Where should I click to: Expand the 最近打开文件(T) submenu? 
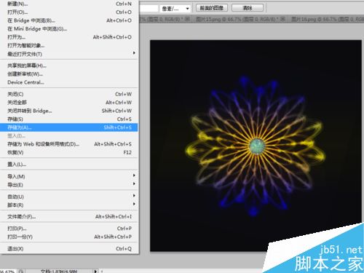[x=69, y=54]
